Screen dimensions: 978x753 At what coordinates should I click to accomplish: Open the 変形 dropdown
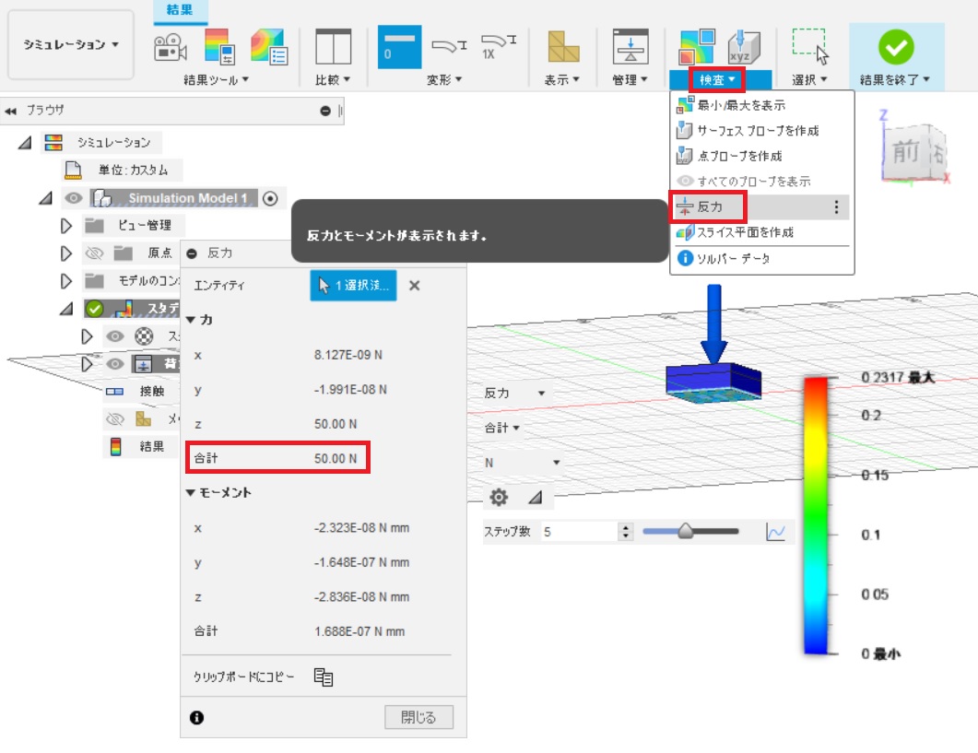444,80
